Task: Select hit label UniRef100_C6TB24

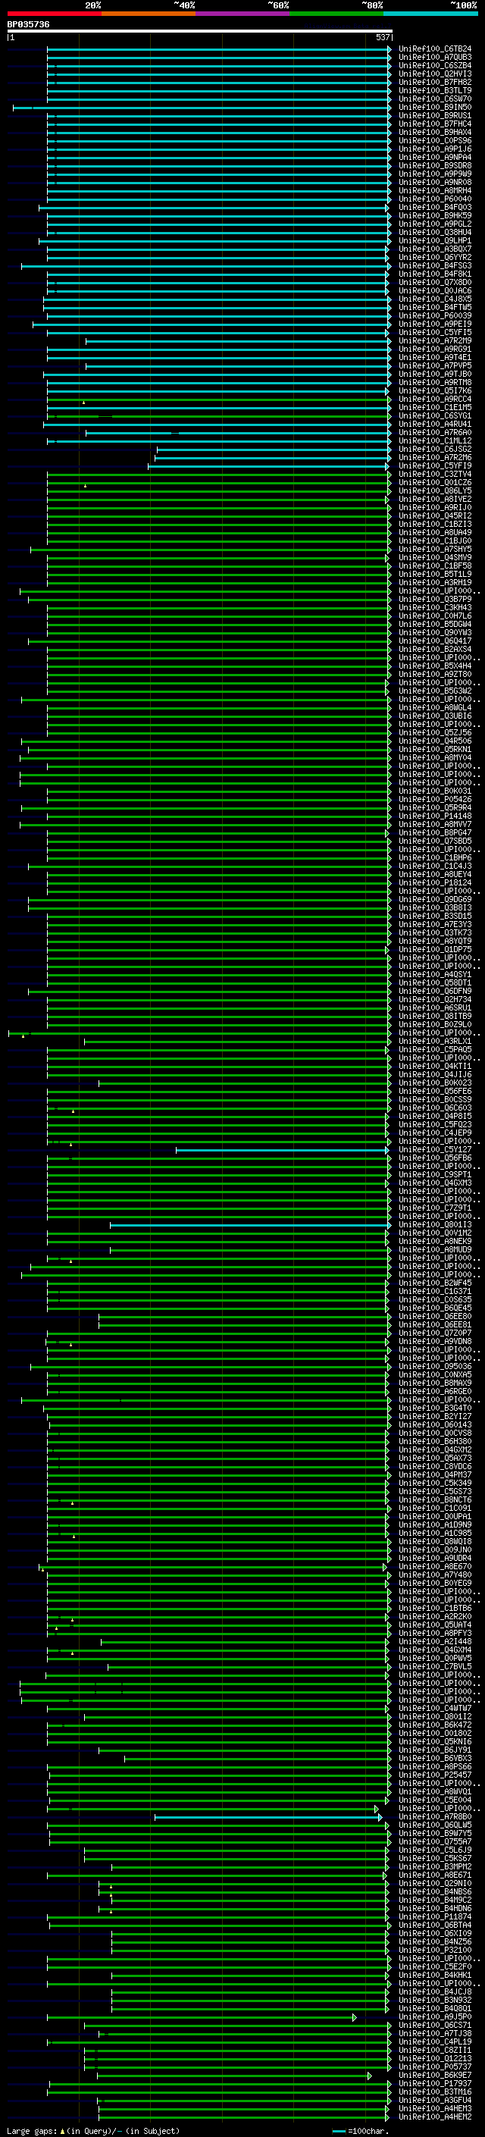Action: tap(435, 49)
